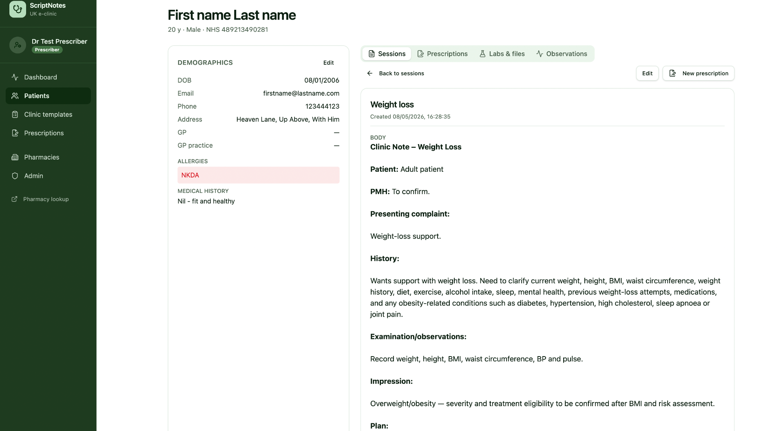Image resolution: width=783 pixels, height=431 pixels.
Task: Go to Patients in the sidebar
Action: pyautogui.click(x=48, y=96)
